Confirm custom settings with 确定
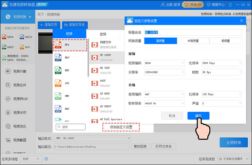Image resolution: width=252 pixels, height=165 pixels. tap(198, 116)
